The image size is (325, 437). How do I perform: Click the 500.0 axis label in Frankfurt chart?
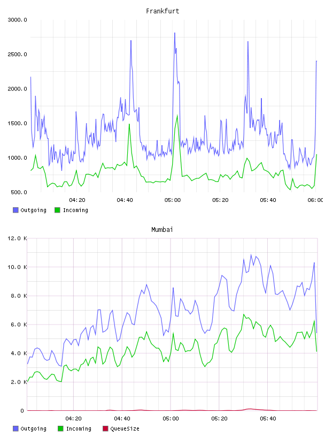(19, 192)
